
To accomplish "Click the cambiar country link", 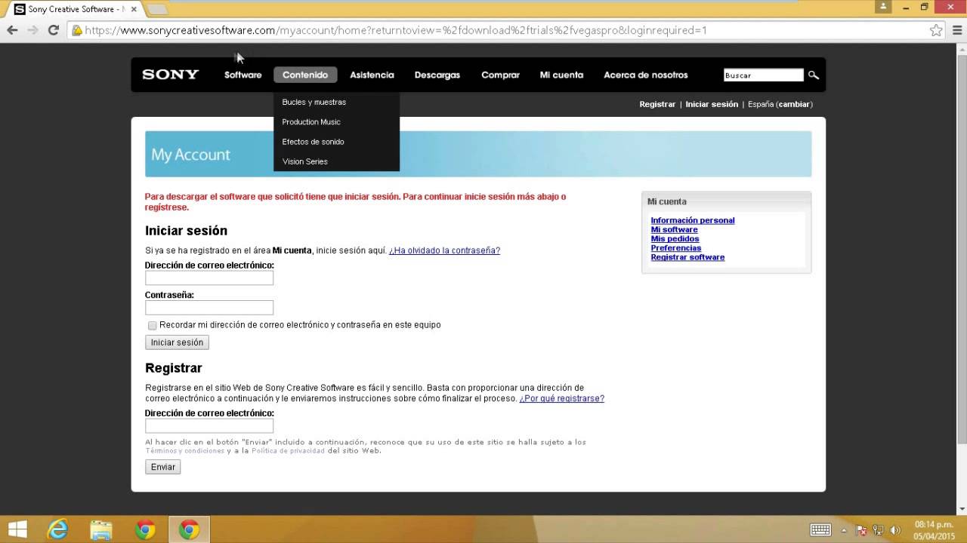I will click(x=794, y=104).
